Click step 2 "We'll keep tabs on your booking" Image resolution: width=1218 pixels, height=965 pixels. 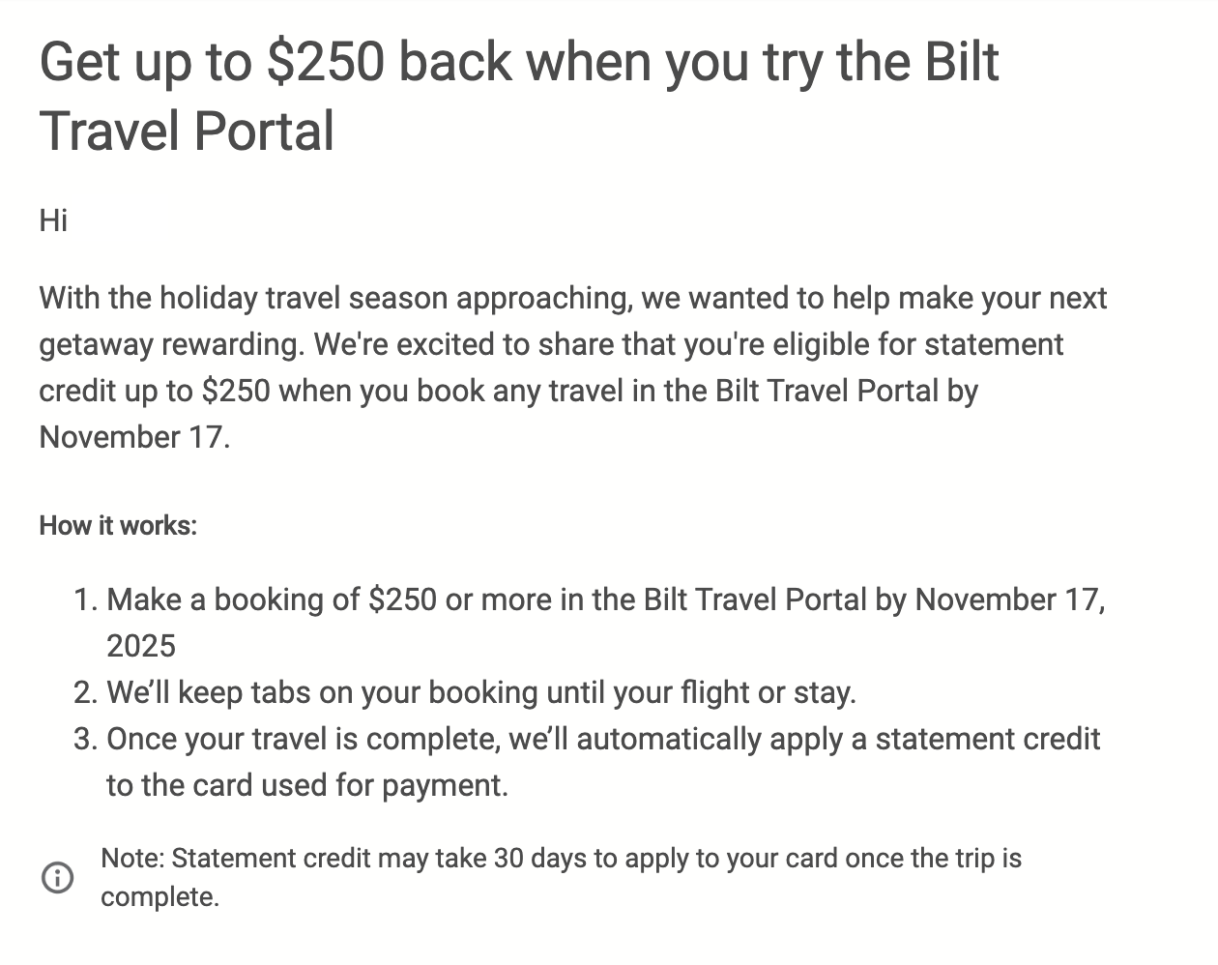(x=480, y=692)
